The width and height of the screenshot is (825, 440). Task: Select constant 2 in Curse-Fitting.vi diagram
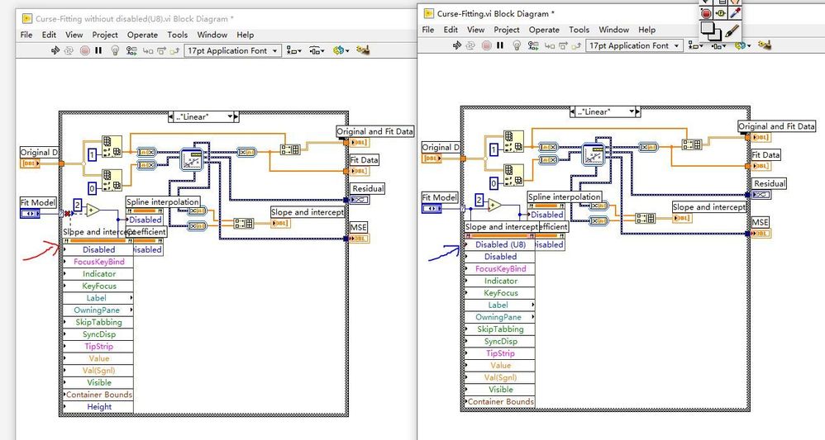tap(479, 200)
